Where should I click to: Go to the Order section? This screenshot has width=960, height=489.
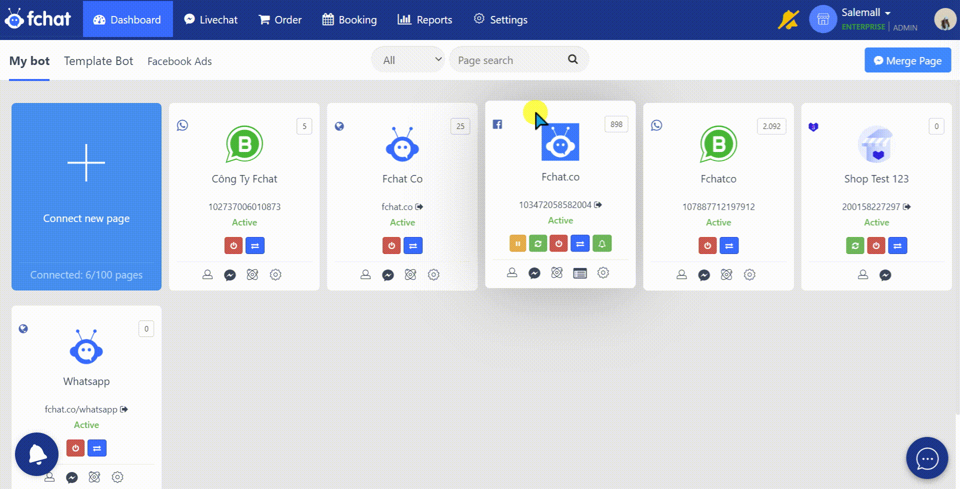[x=280, y=19]
